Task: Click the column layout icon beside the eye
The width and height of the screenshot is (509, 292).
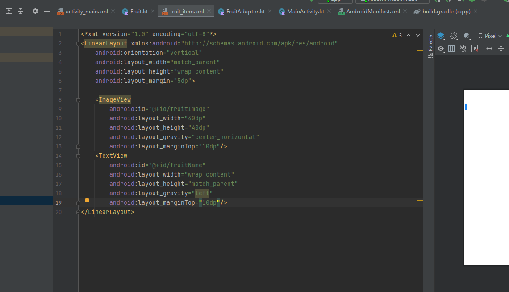Action: pos(451,49)
